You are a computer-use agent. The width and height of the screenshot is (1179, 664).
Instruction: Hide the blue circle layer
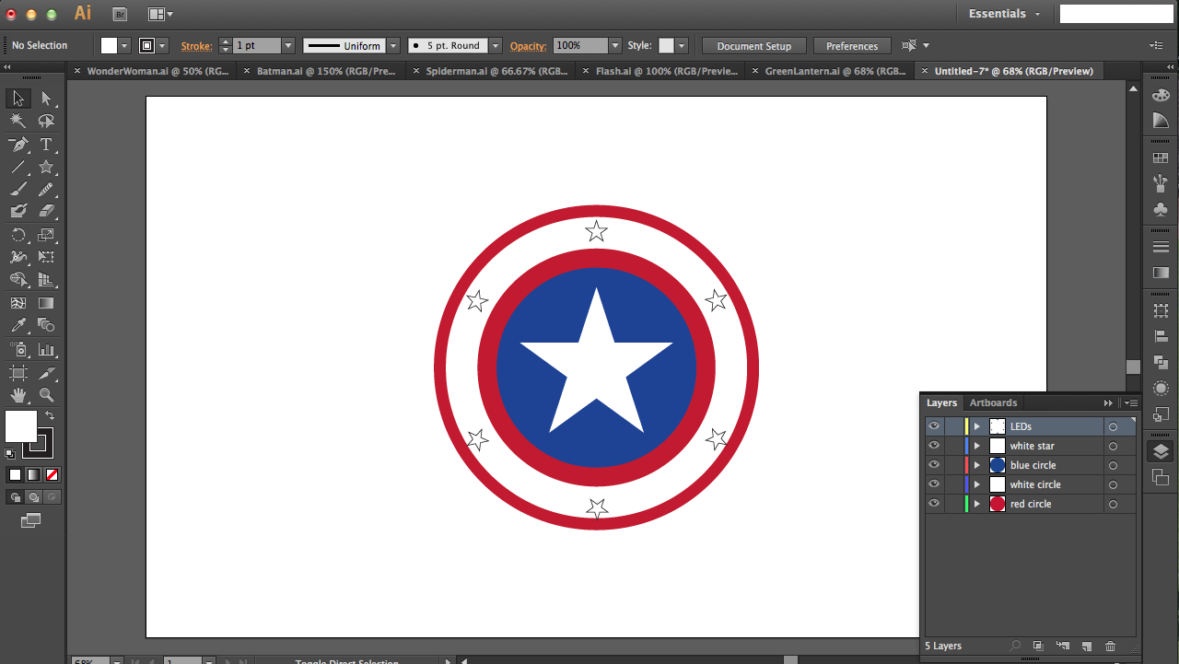click(934, 465)
